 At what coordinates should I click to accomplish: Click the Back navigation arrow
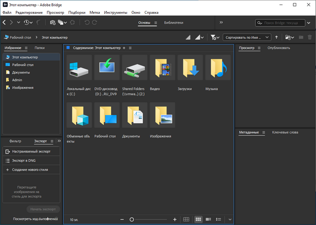[x=4, y=22]
